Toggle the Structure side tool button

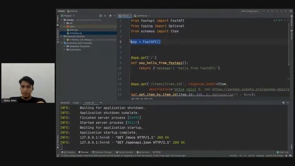point(58,36)
